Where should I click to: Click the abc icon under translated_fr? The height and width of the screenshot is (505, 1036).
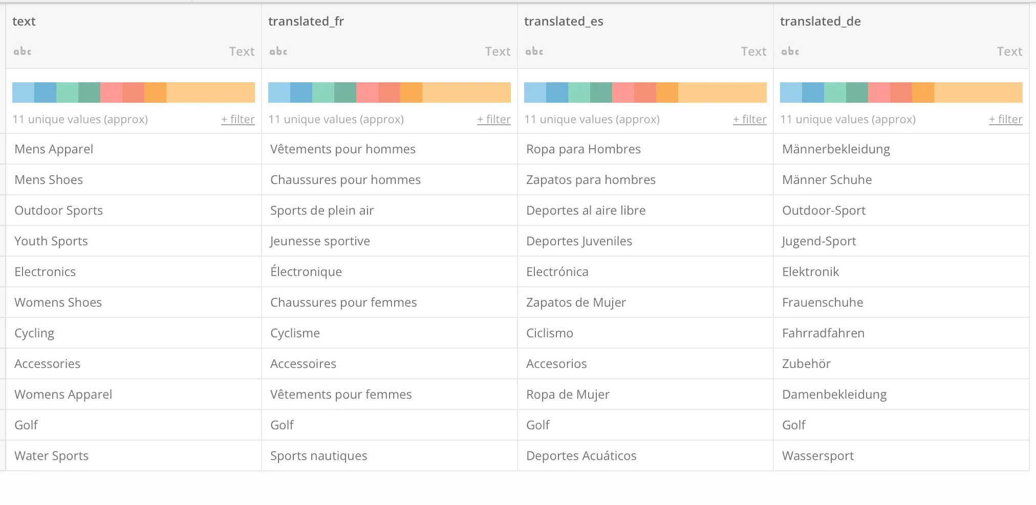[278, 52]
